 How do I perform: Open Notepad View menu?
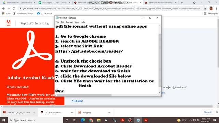pos(77,22)
